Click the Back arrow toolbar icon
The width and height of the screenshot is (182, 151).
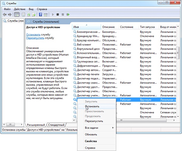(4, 14)
